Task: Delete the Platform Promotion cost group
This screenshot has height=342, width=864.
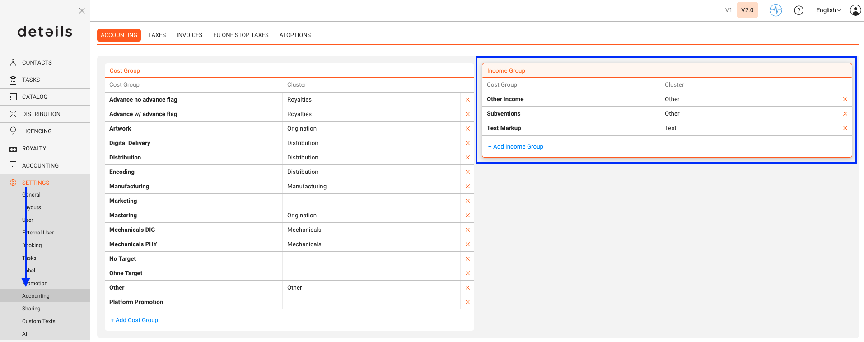Action: 467,302
